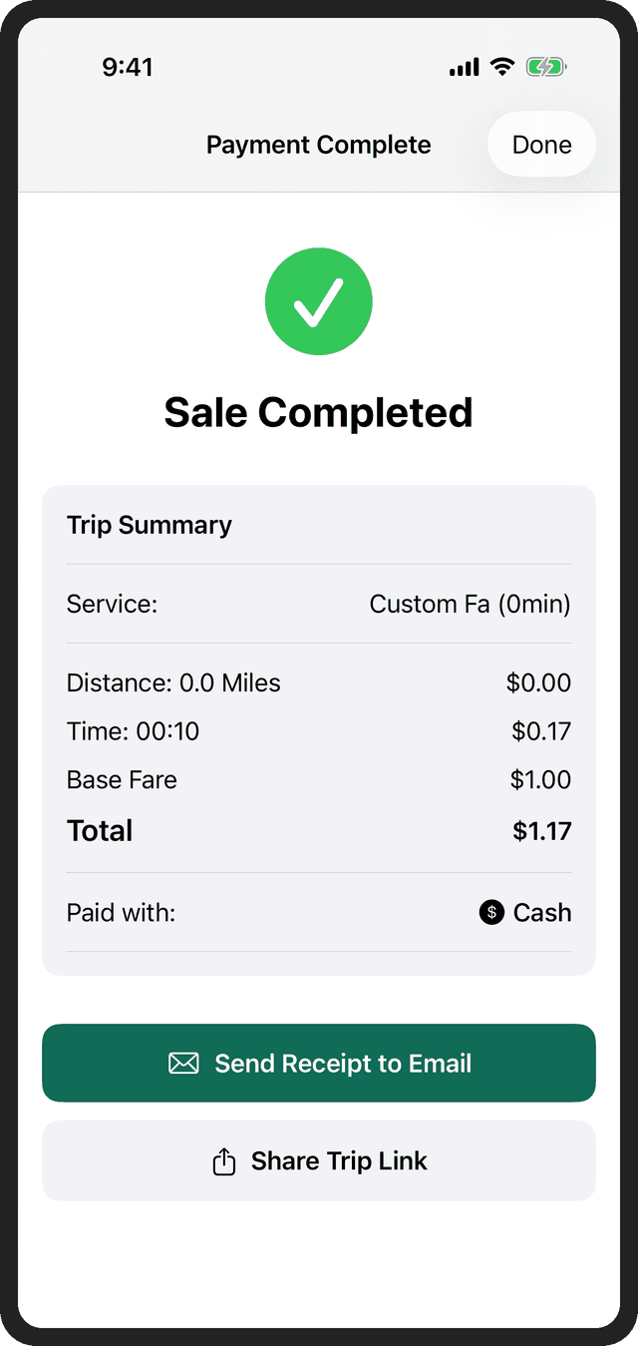
Task: Tap the Service row showing Custom Fa
Action: 319,604
